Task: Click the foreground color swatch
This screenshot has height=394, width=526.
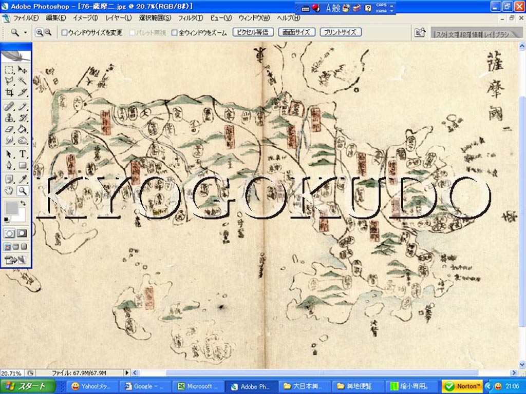Action: (x=12, y=208)
